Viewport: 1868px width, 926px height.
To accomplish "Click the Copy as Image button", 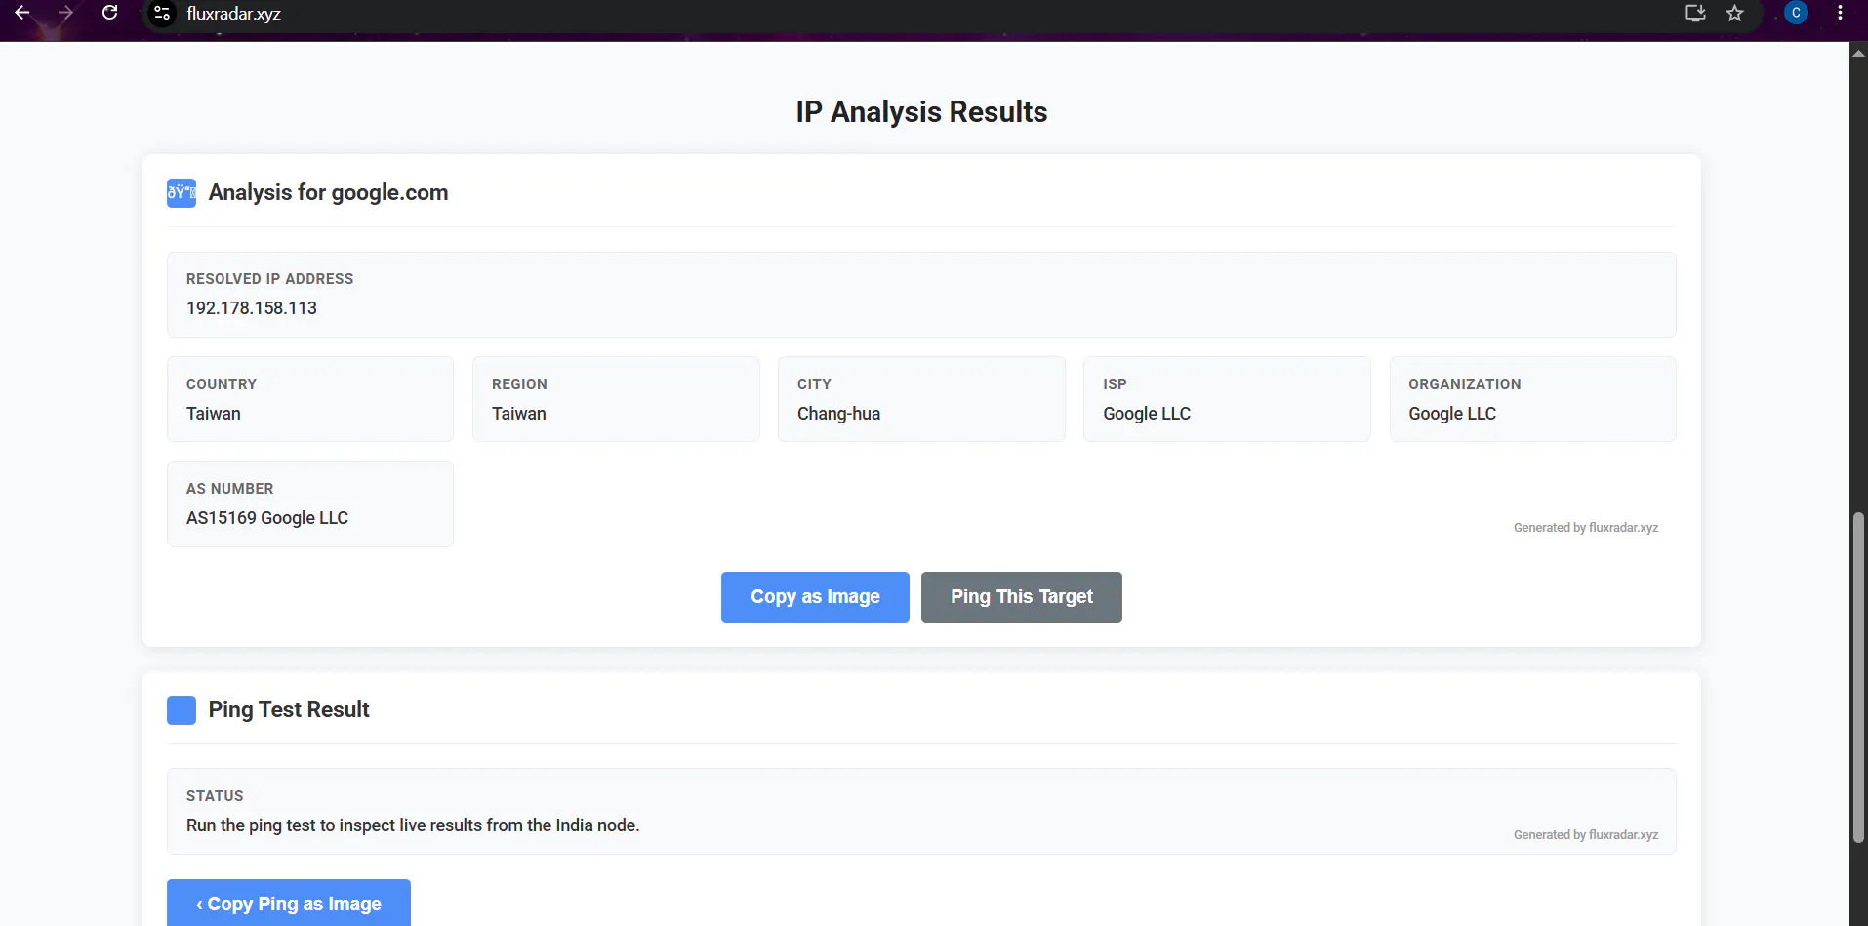I will [x=815, y=597].
